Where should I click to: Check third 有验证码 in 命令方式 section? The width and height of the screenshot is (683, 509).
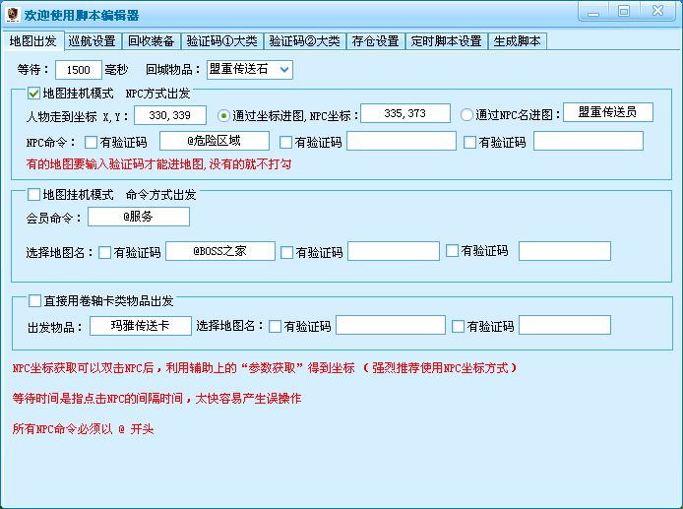[452, 251]
